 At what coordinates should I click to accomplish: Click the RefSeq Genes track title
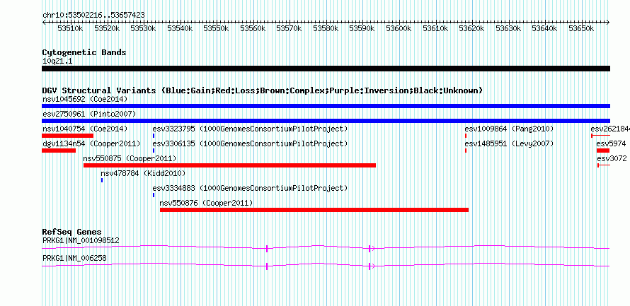(72, 232)
